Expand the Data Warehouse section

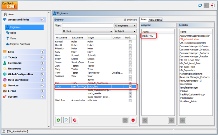[42, 80]
